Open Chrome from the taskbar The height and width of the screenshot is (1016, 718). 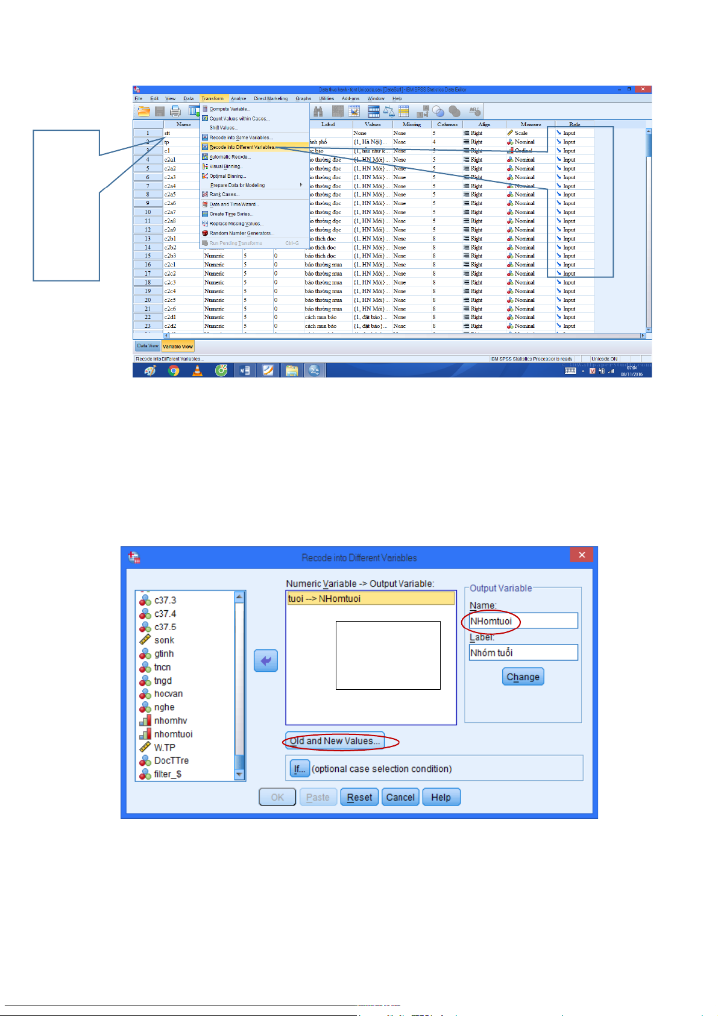(174, 371)
